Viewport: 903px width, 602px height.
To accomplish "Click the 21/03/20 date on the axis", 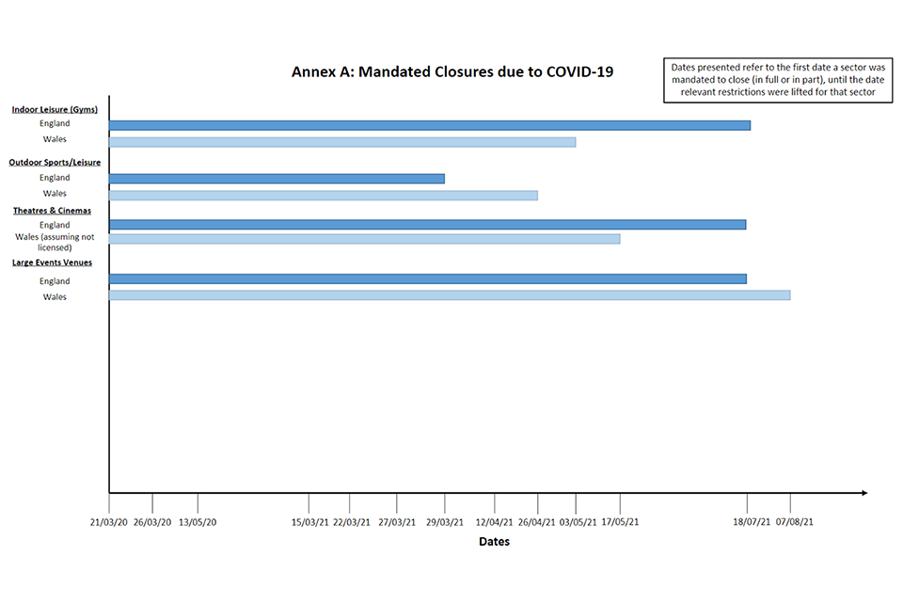I will point(109,522).
